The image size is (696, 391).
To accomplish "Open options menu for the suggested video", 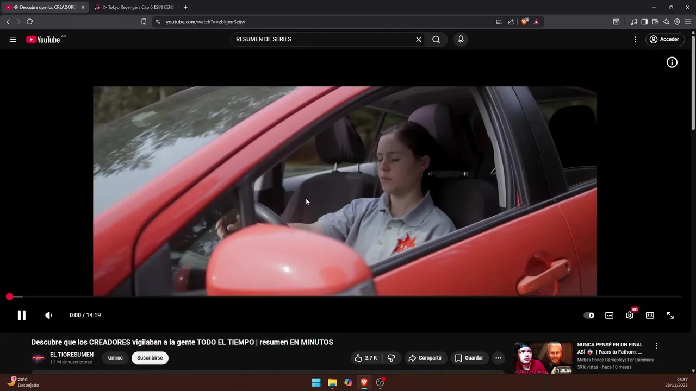I will (656, 346).
